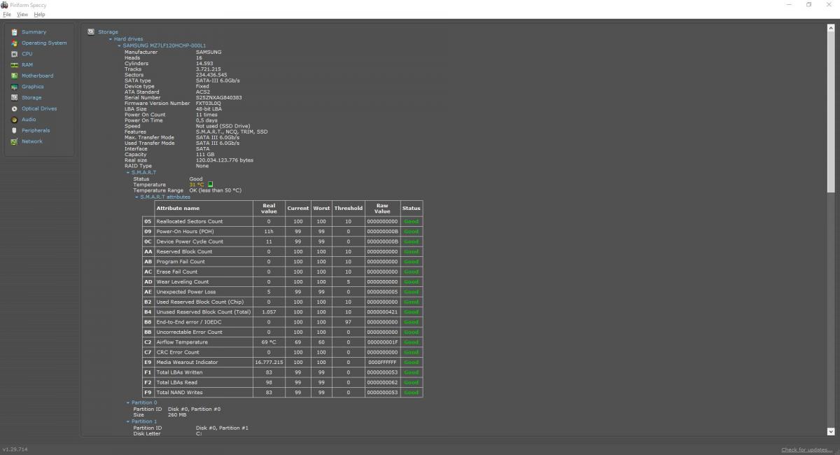Open the File menu
The image size is (840, 455).
coord(7,14)
